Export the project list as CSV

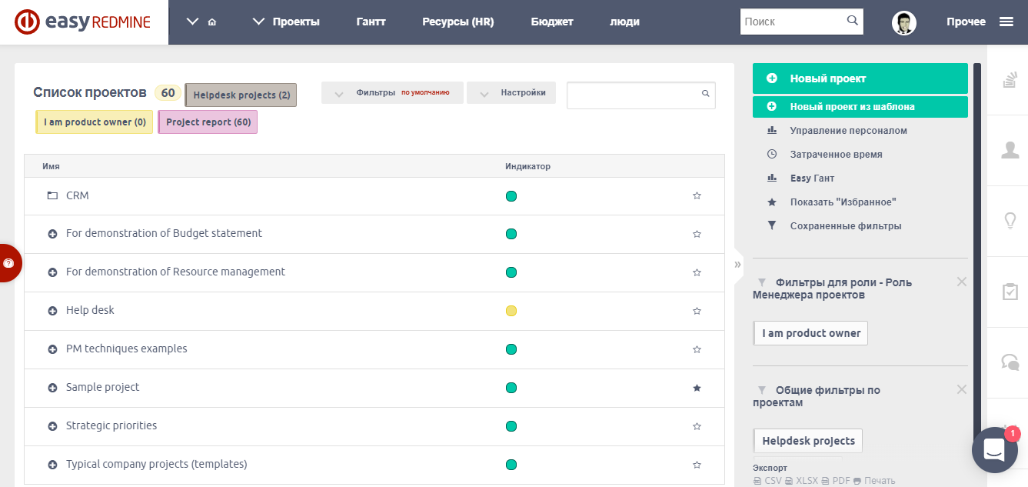click(772, 479)
